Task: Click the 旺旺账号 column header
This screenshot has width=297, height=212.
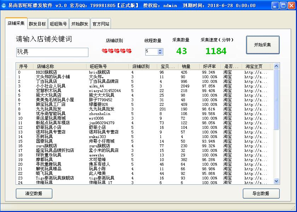Action: [x=98, y=66]
